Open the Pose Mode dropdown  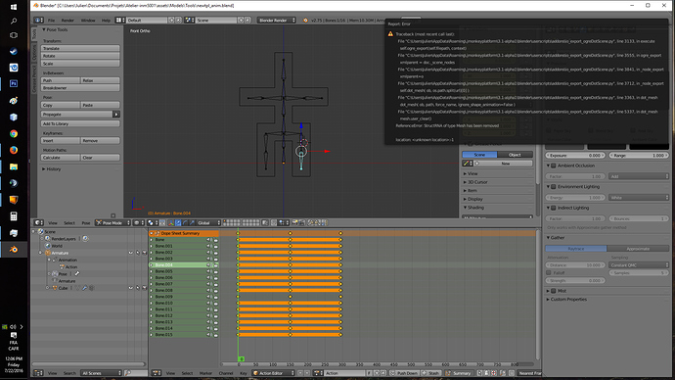click(x=112, y=222)
